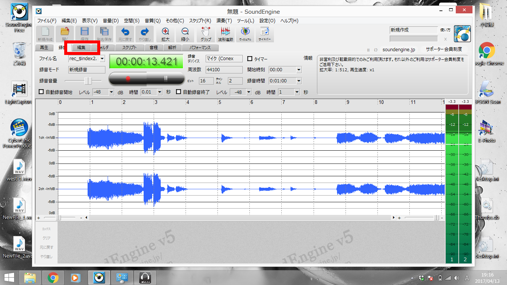Viewport: 507px width, 285px height.
Task: Open a file with the 開く folder icon
Action: (65, 34)
